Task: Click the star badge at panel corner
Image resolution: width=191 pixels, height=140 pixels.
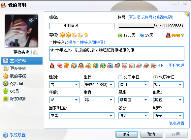Action: click(187, 14)
